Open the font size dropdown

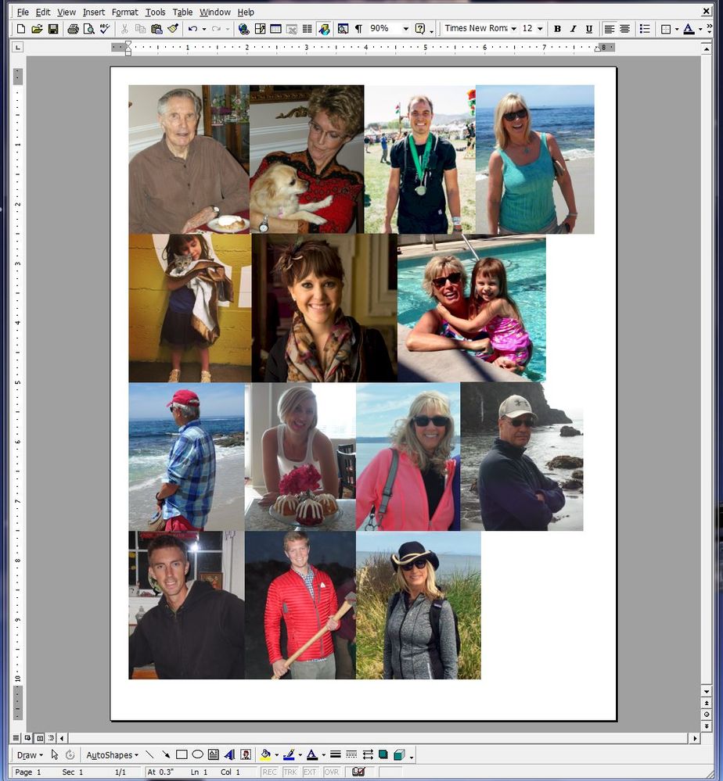coord(540,29)
